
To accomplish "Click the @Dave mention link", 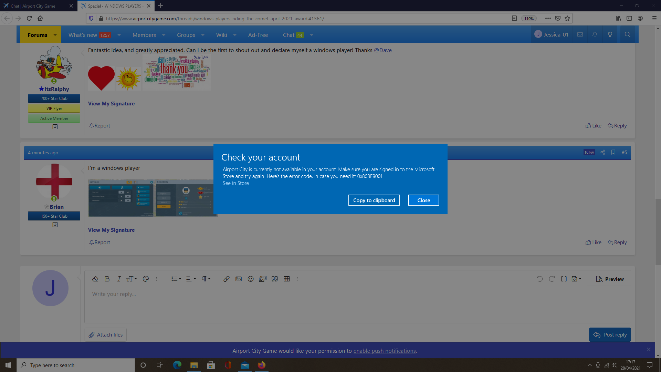I will [383, 50].
